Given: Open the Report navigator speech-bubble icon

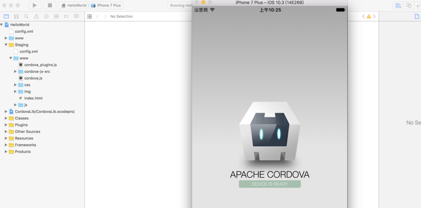Looking at the screenshot, I should click(x=76, y=16).
